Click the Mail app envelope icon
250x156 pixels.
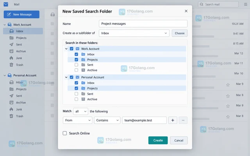click(6, 4)
